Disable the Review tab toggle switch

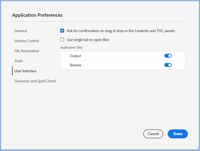(x=168, y=65)
